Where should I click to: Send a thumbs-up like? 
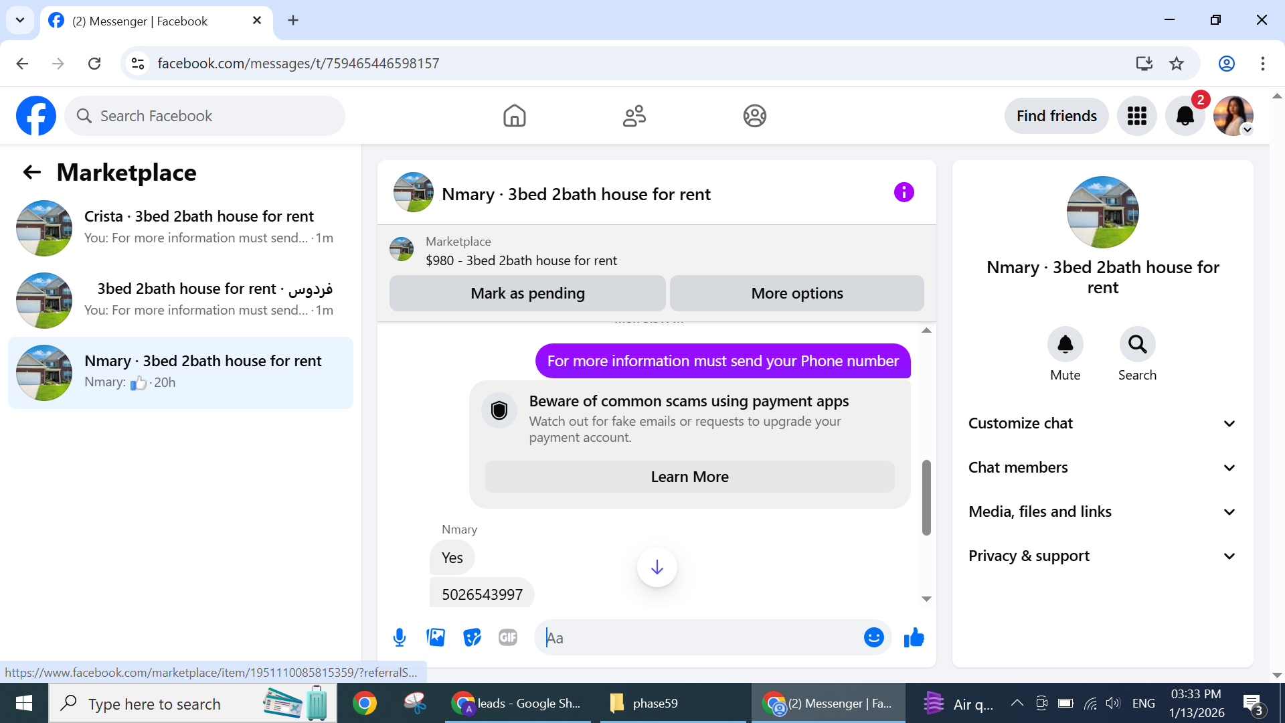coord(914,637)
